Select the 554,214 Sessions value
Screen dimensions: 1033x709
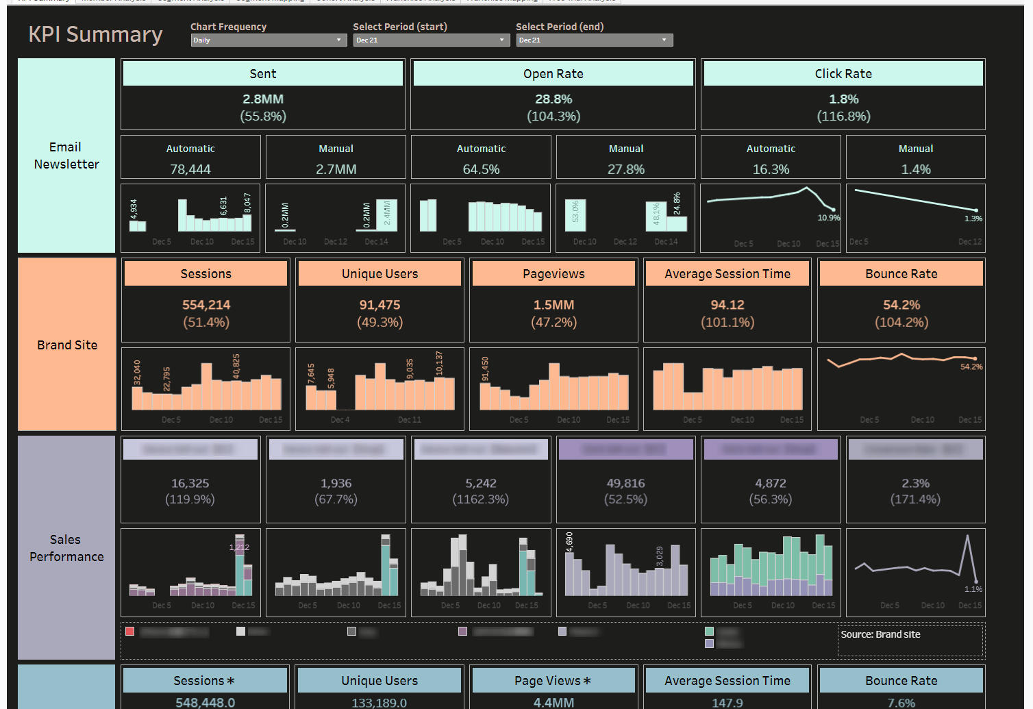206,305
